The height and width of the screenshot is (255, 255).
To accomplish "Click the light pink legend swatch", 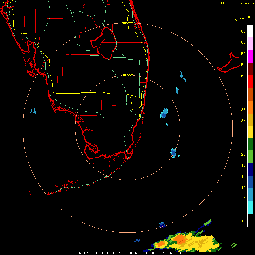I will click(250, 43).
